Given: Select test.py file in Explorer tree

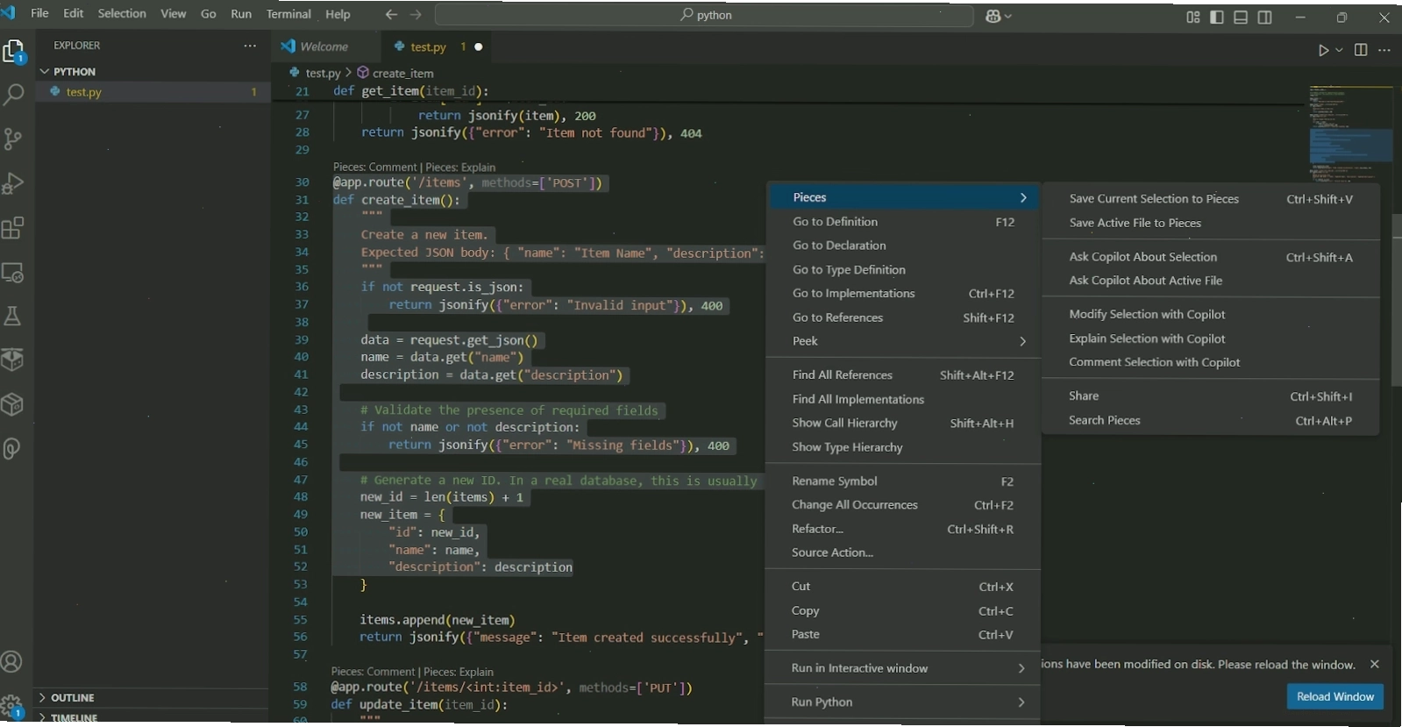Looking at the screenshot, I should click(151, 92).
